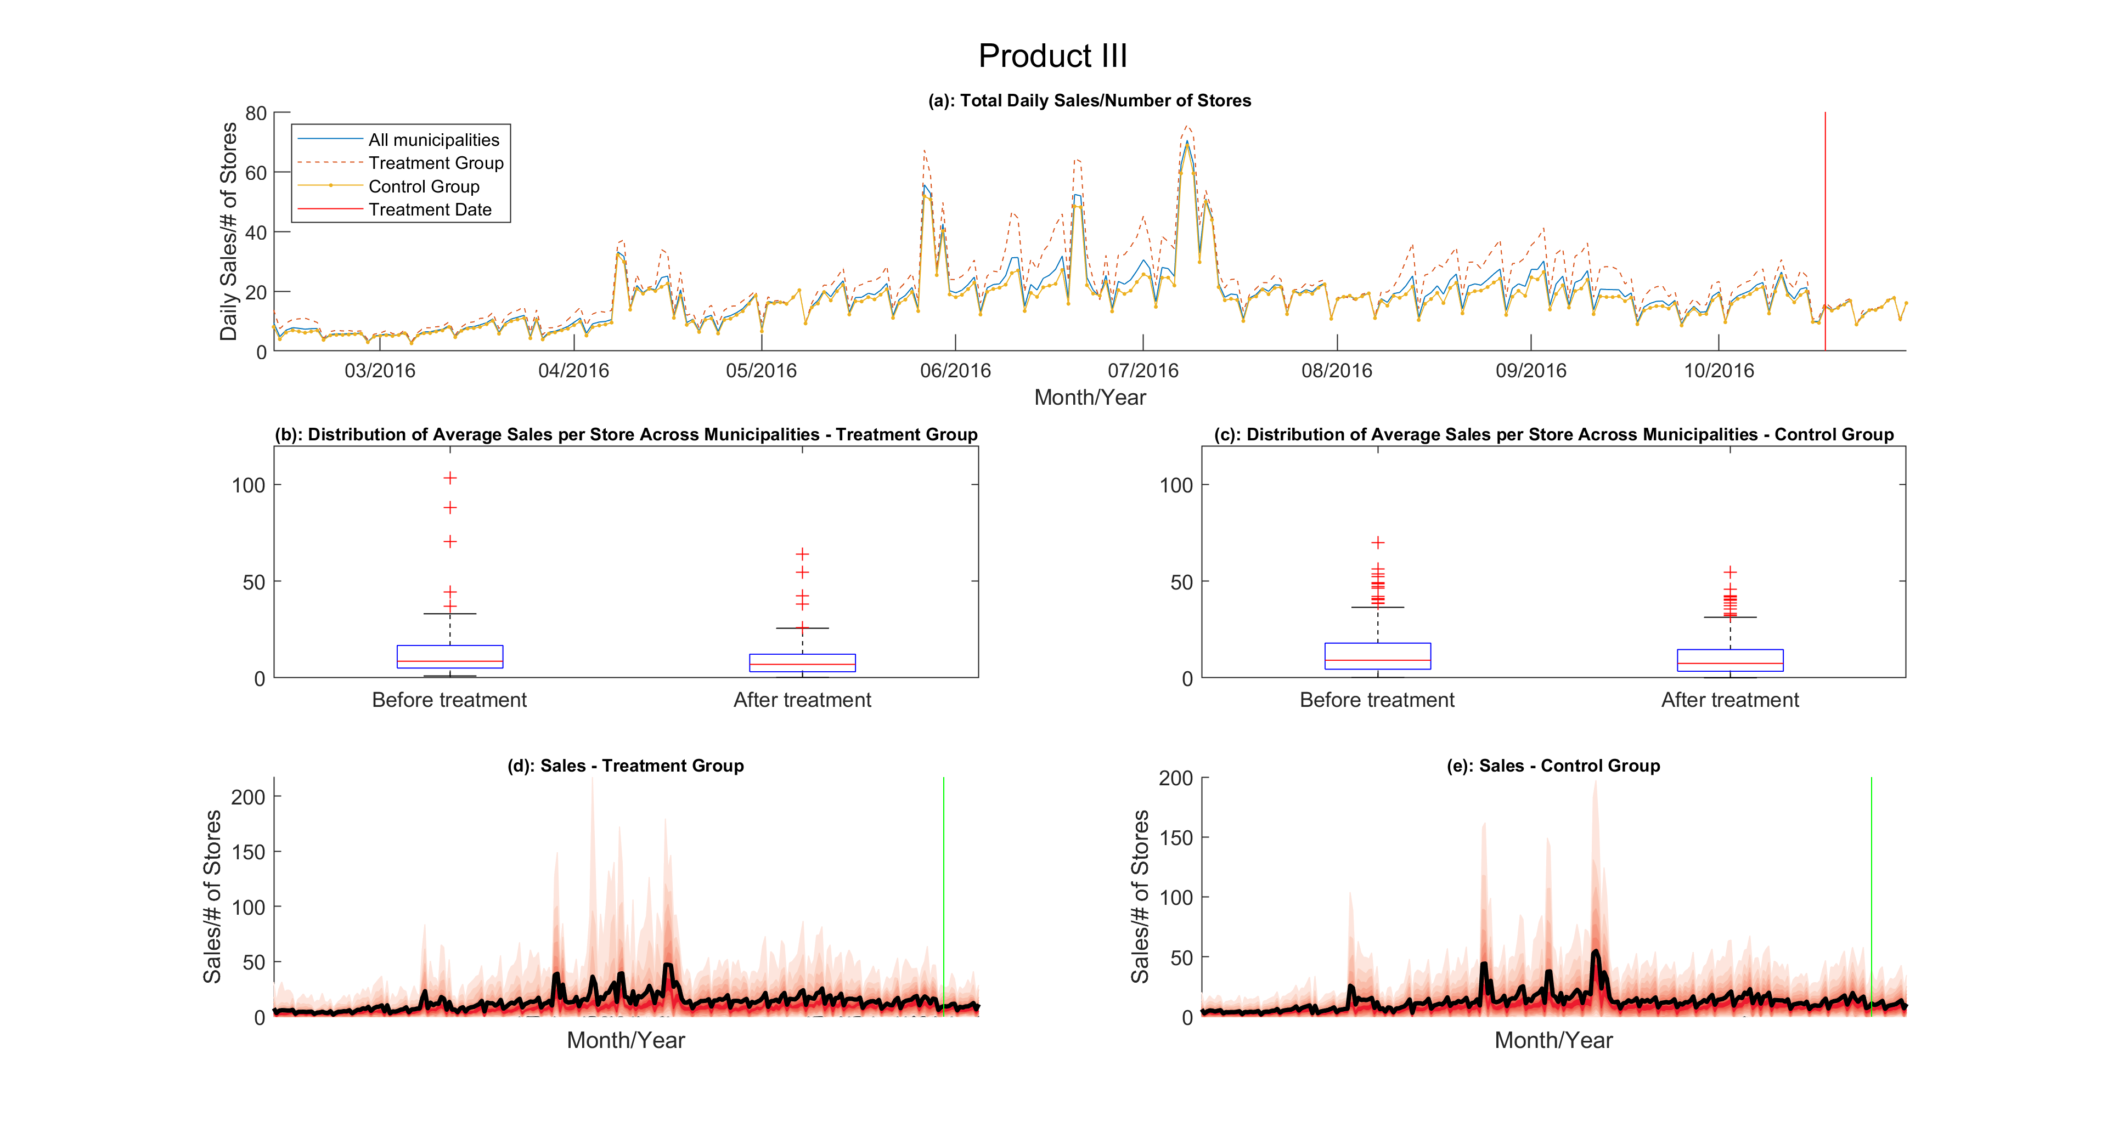Click the '03/2016' x-axis tick label
Screen dimensions: 2107x1139
point(380,370)
